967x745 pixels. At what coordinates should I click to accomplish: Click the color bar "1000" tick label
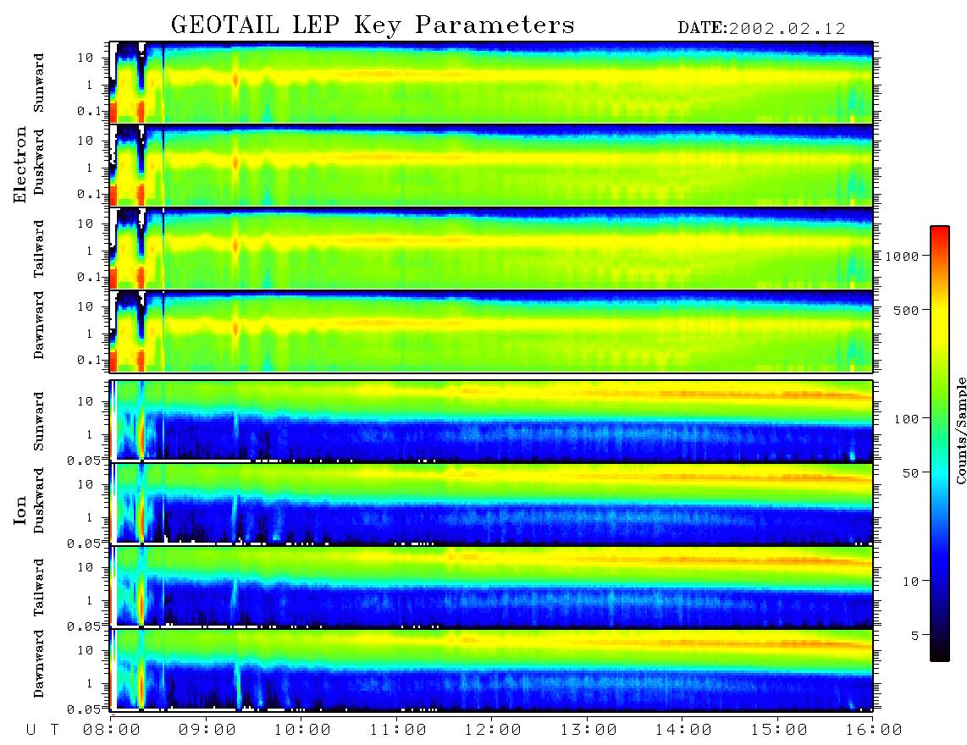(x=903, y=257)
